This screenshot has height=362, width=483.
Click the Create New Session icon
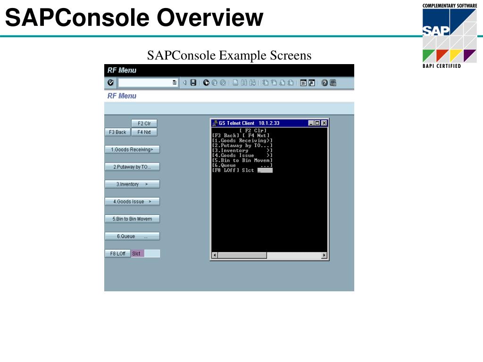pos(303,83)
